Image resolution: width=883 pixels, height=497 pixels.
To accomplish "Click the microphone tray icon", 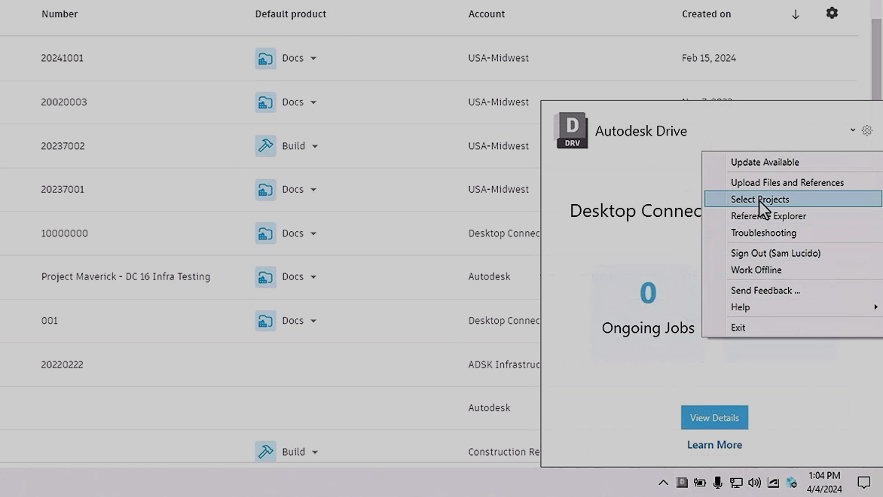I will click(x=717, y=483).
